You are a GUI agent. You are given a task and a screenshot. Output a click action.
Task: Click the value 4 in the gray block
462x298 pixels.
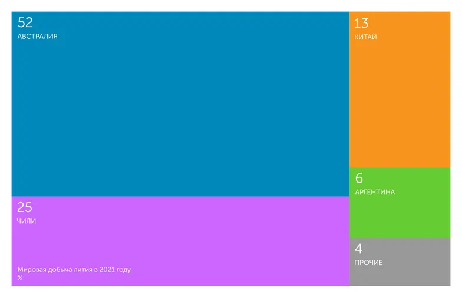click(359, 249)
